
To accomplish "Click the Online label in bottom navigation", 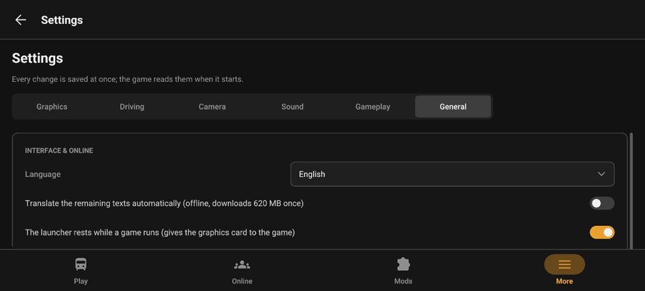I will (x=242, y=281).
